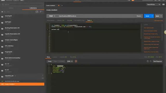Insert the second snippet in the list

[150, 31]
